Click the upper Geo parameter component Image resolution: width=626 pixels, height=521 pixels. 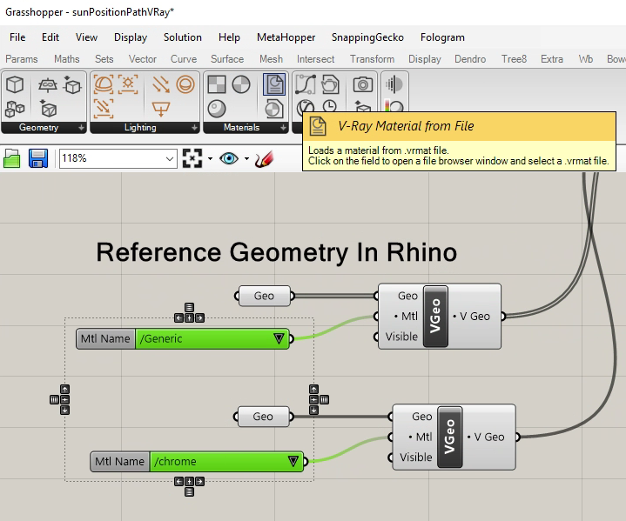(x=264, y=296)
